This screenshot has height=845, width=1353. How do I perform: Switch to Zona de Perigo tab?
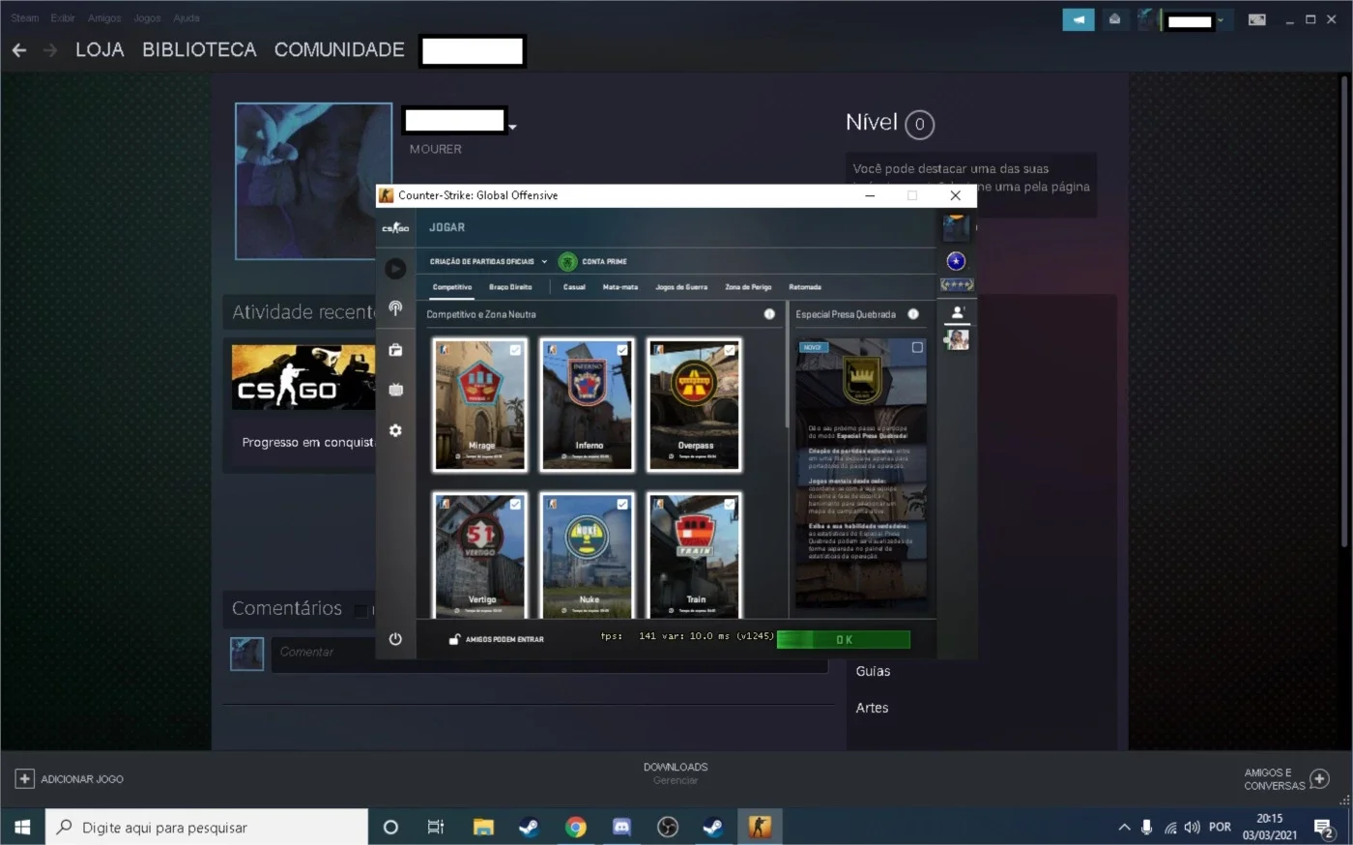(748, 287)
